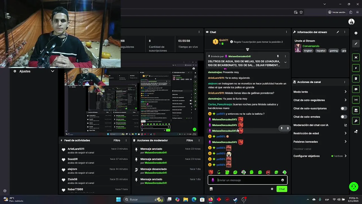Click the broadcast signal sidebar icon
The image size is (362, 204).
356,100
